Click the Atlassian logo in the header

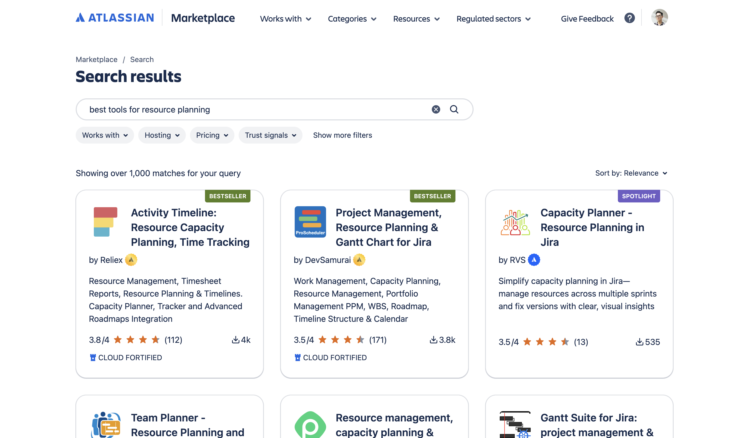114,18
